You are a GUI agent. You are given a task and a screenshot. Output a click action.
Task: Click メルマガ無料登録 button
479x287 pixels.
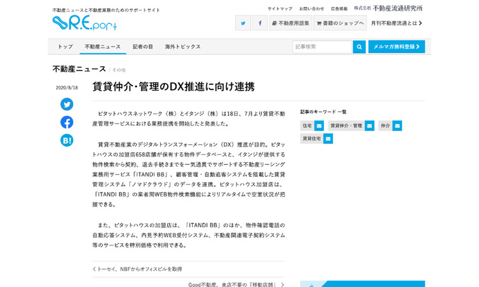[396, 47]
